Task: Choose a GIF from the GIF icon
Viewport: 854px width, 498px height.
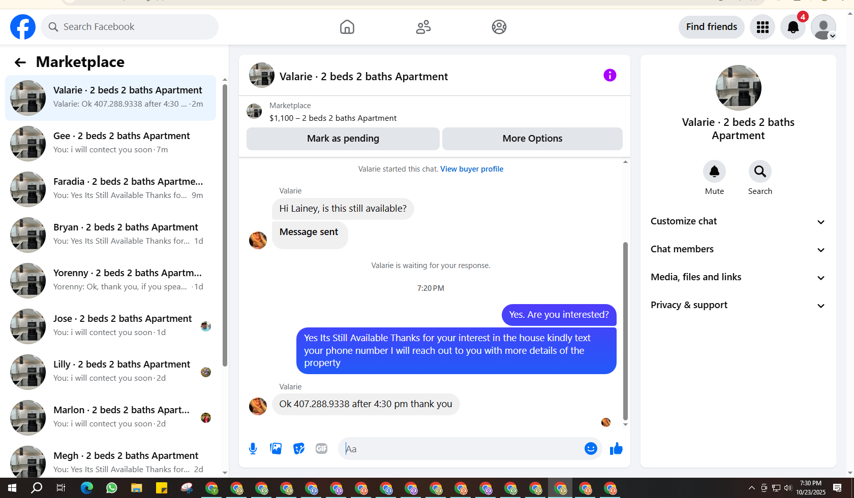Action: [x=321, y=449]
